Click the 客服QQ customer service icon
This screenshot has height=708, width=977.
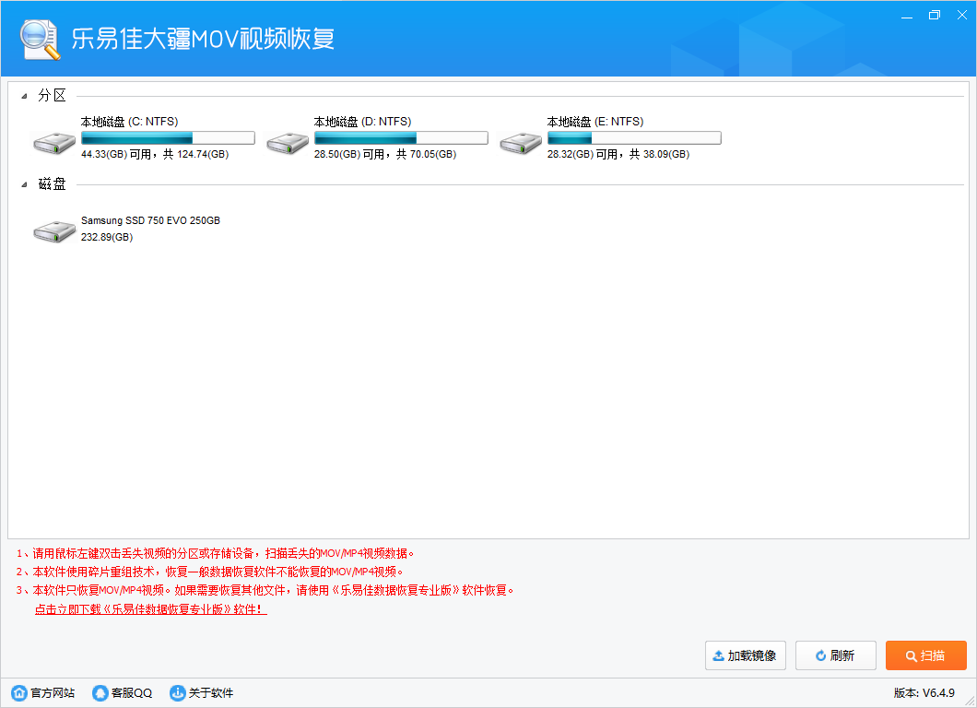click(x=100, y=692)
